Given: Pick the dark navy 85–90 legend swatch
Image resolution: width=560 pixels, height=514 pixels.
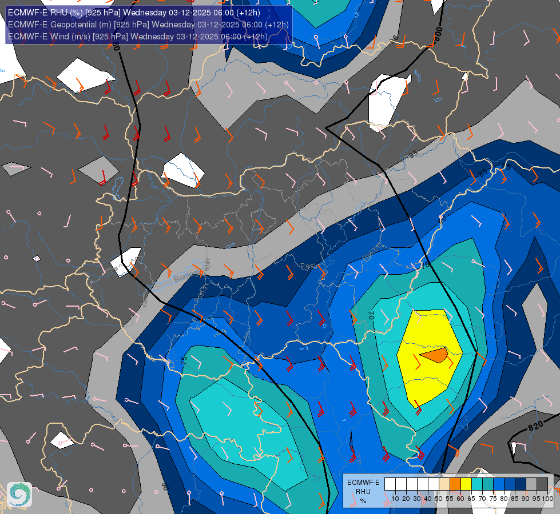Looking at the screenshot, I should [521, 484].
